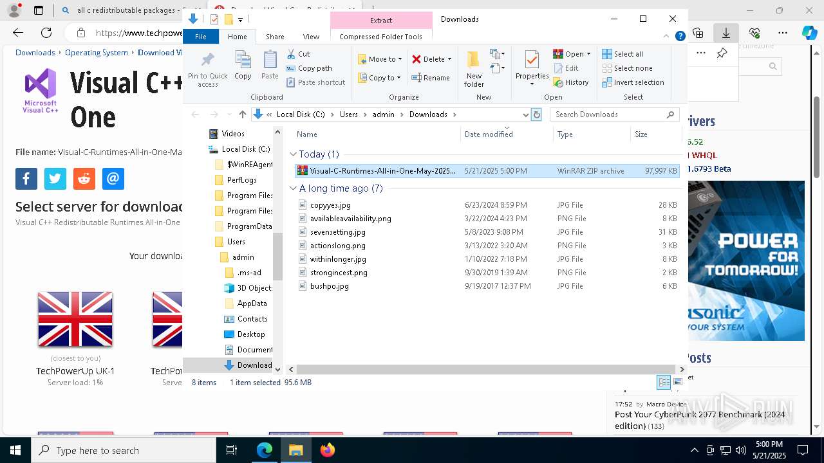Open address bar history dropdown
This screenshot has height=463, width=824.
point(525,114)
